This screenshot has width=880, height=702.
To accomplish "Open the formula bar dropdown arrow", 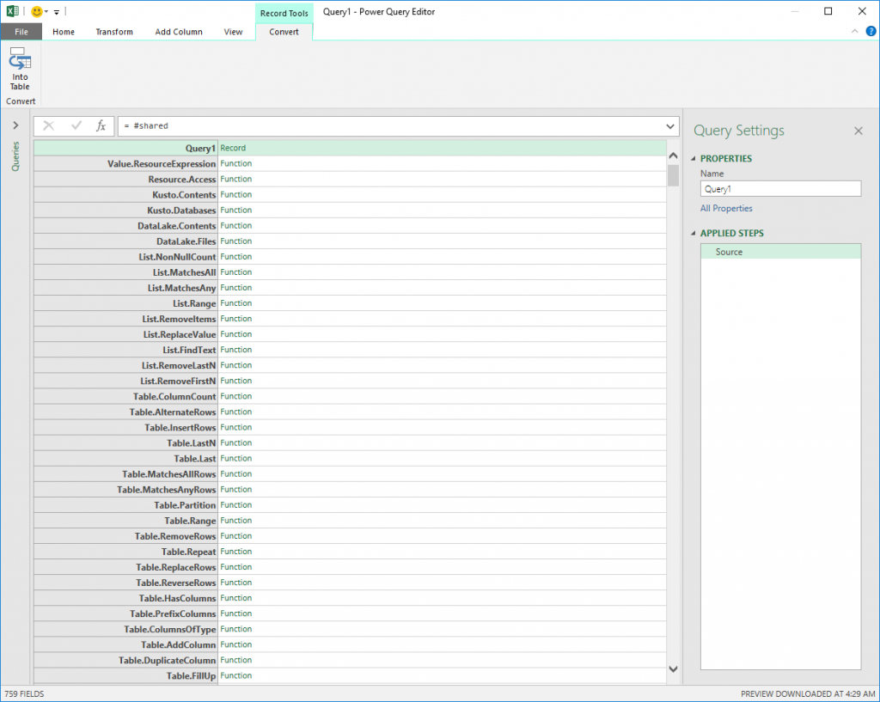I will pyautogui.click(x=669, y=125).
